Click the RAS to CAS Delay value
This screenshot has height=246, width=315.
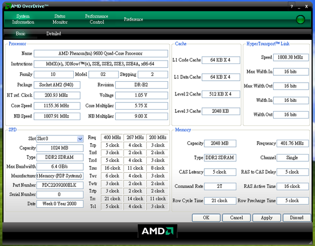point(292,172)
